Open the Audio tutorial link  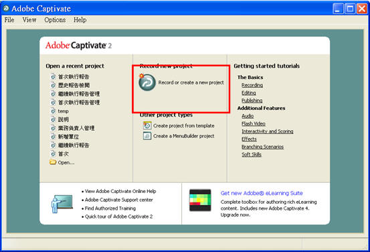pos(248,116)
